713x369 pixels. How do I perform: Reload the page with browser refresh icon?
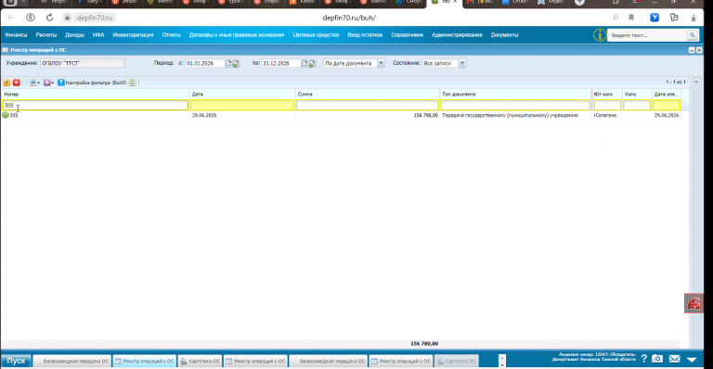pyautogui.click(x=49, y=18)
